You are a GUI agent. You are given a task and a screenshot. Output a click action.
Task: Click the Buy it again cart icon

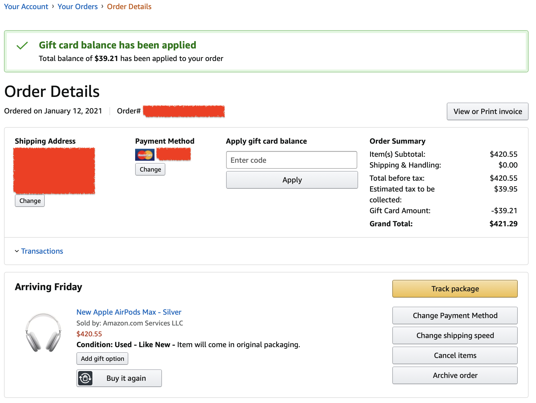tap(85, 378)
